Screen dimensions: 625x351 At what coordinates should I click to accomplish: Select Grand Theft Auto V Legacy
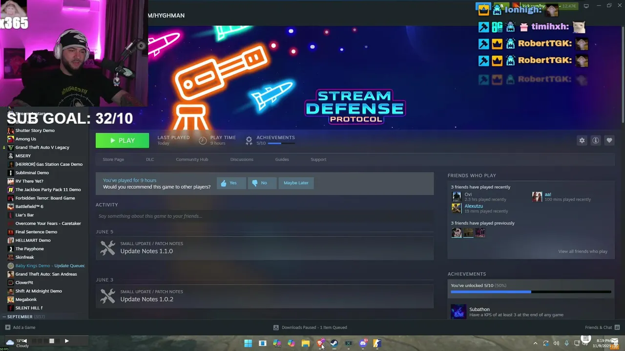point(42,147)
